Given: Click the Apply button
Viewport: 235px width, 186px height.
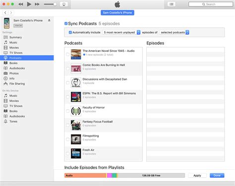Looking at the screenshot, I should pos(197,176).
